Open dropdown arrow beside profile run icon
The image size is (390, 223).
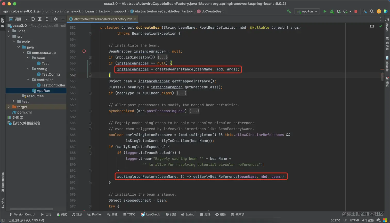point(350,12)
